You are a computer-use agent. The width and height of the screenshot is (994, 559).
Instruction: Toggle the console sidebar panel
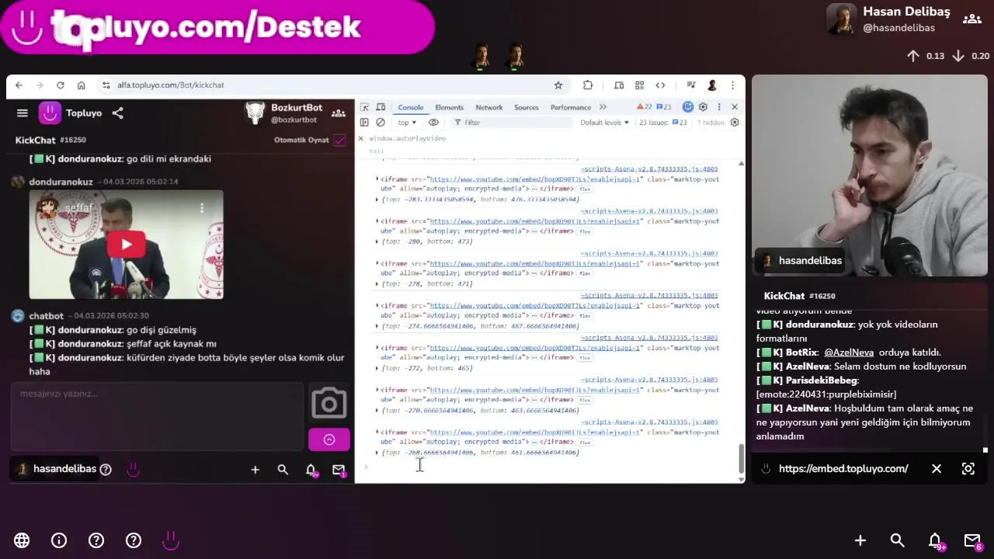click(364, 123)
